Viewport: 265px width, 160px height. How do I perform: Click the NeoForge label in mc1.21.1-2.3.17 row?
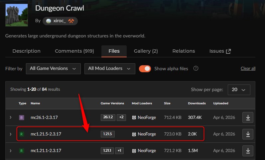coord(147,151)
